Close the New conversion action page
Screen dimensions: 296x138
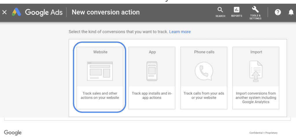point(4,12)
